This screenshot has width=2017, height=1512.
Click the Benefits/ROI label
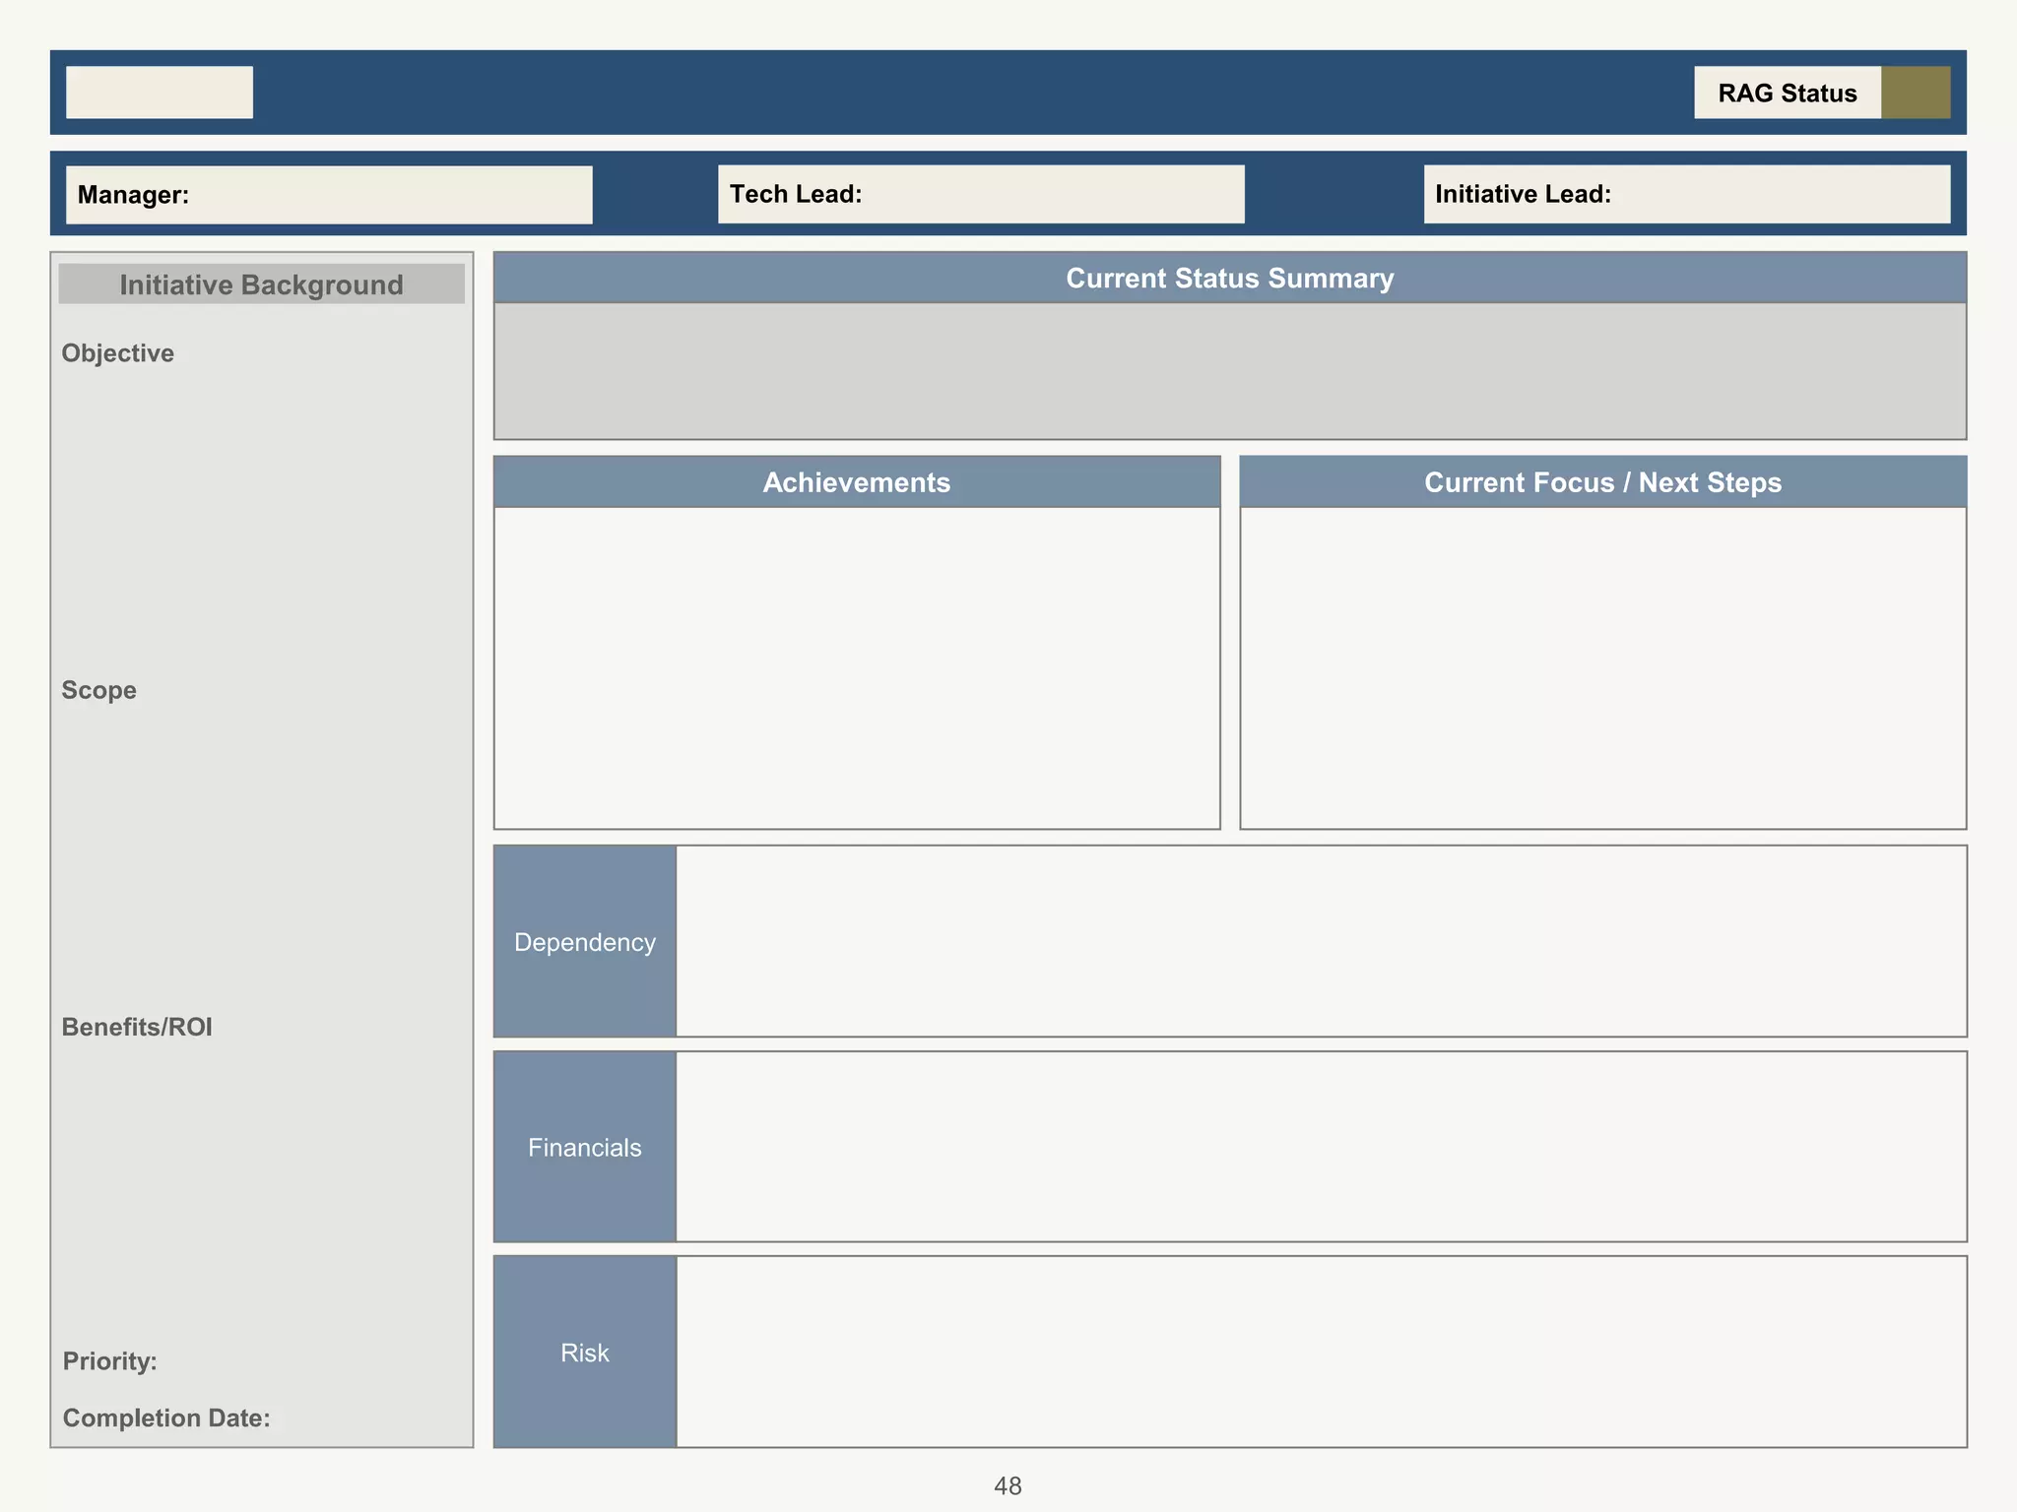click(x=137, y=1027)
